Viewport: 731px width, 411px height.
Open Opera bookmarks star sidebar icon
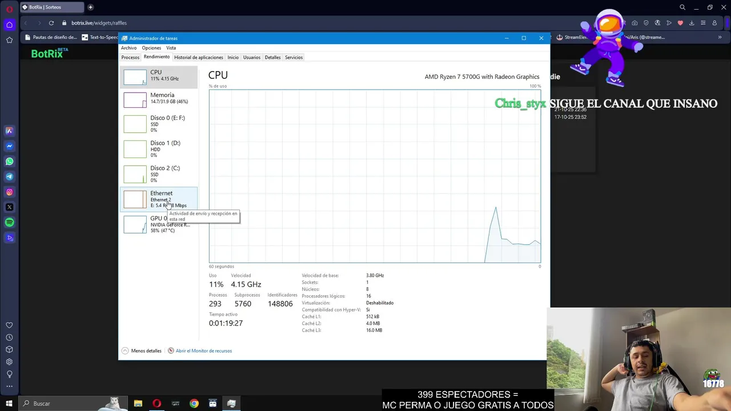[9, 40]
